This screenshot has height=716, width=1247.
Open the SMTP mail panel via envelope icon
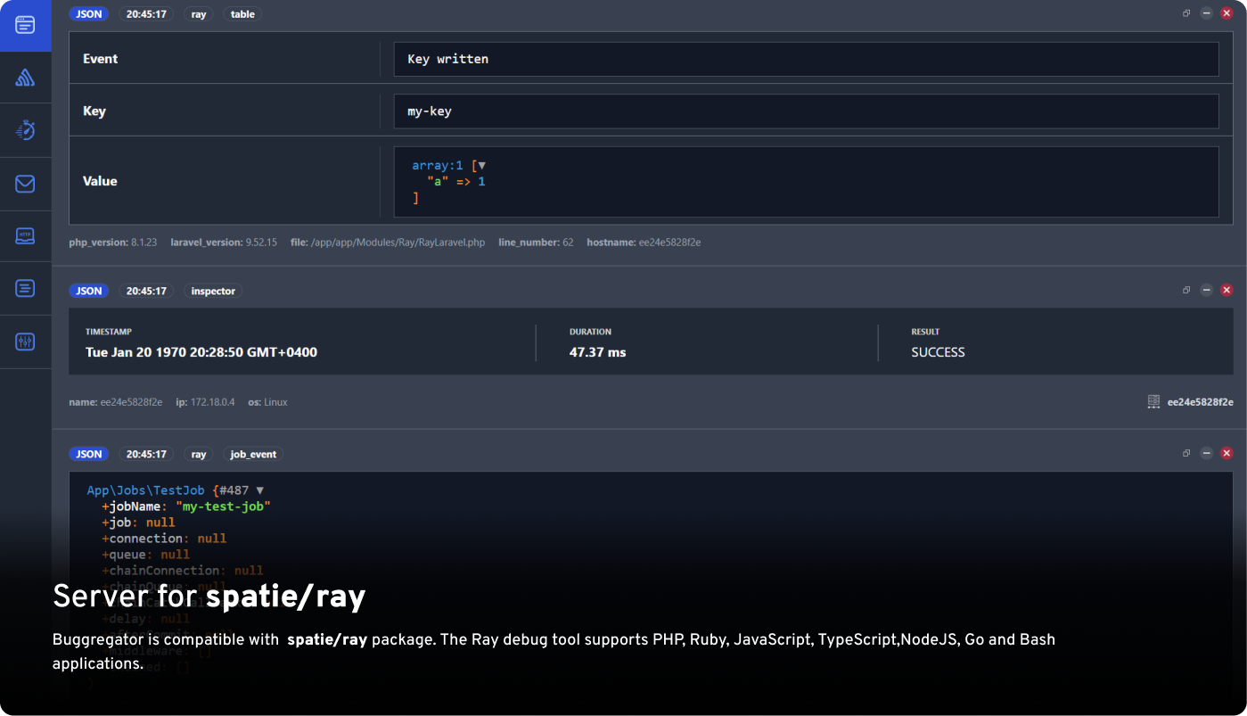pos(26,184)
